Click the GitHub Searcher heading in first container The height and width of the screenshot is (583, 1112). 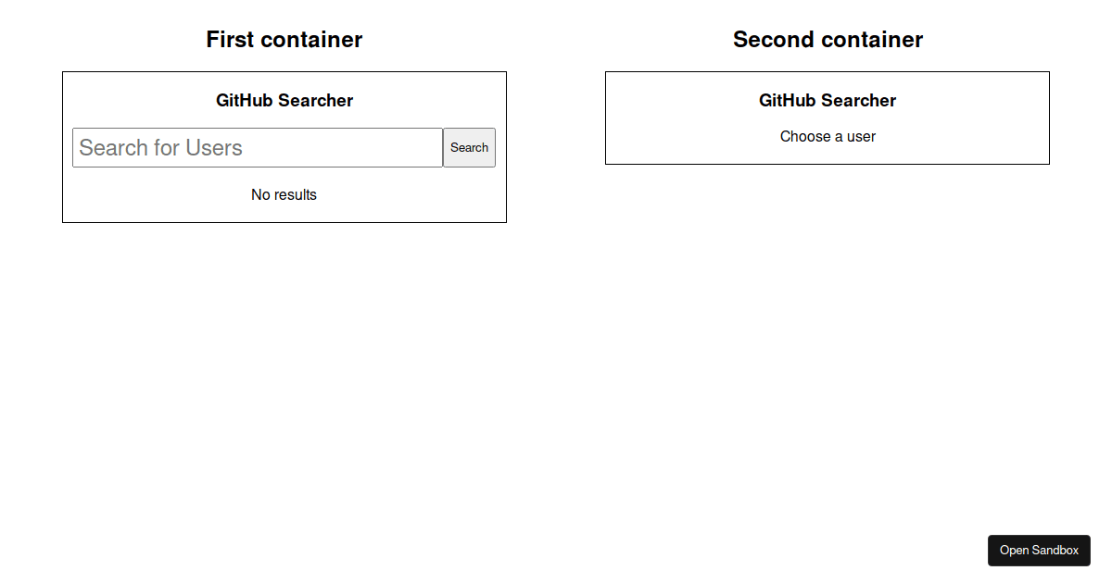click(284, 100)
